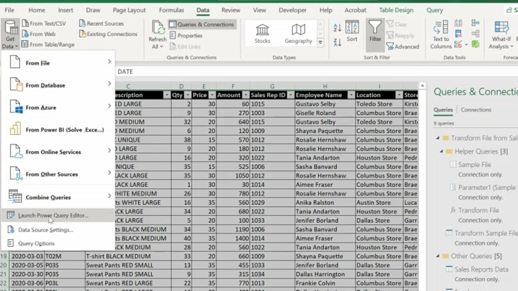Open the Sort Ascending icon
Screen dimensions: 518x291
pyautogui.click(x=337, y=27)
